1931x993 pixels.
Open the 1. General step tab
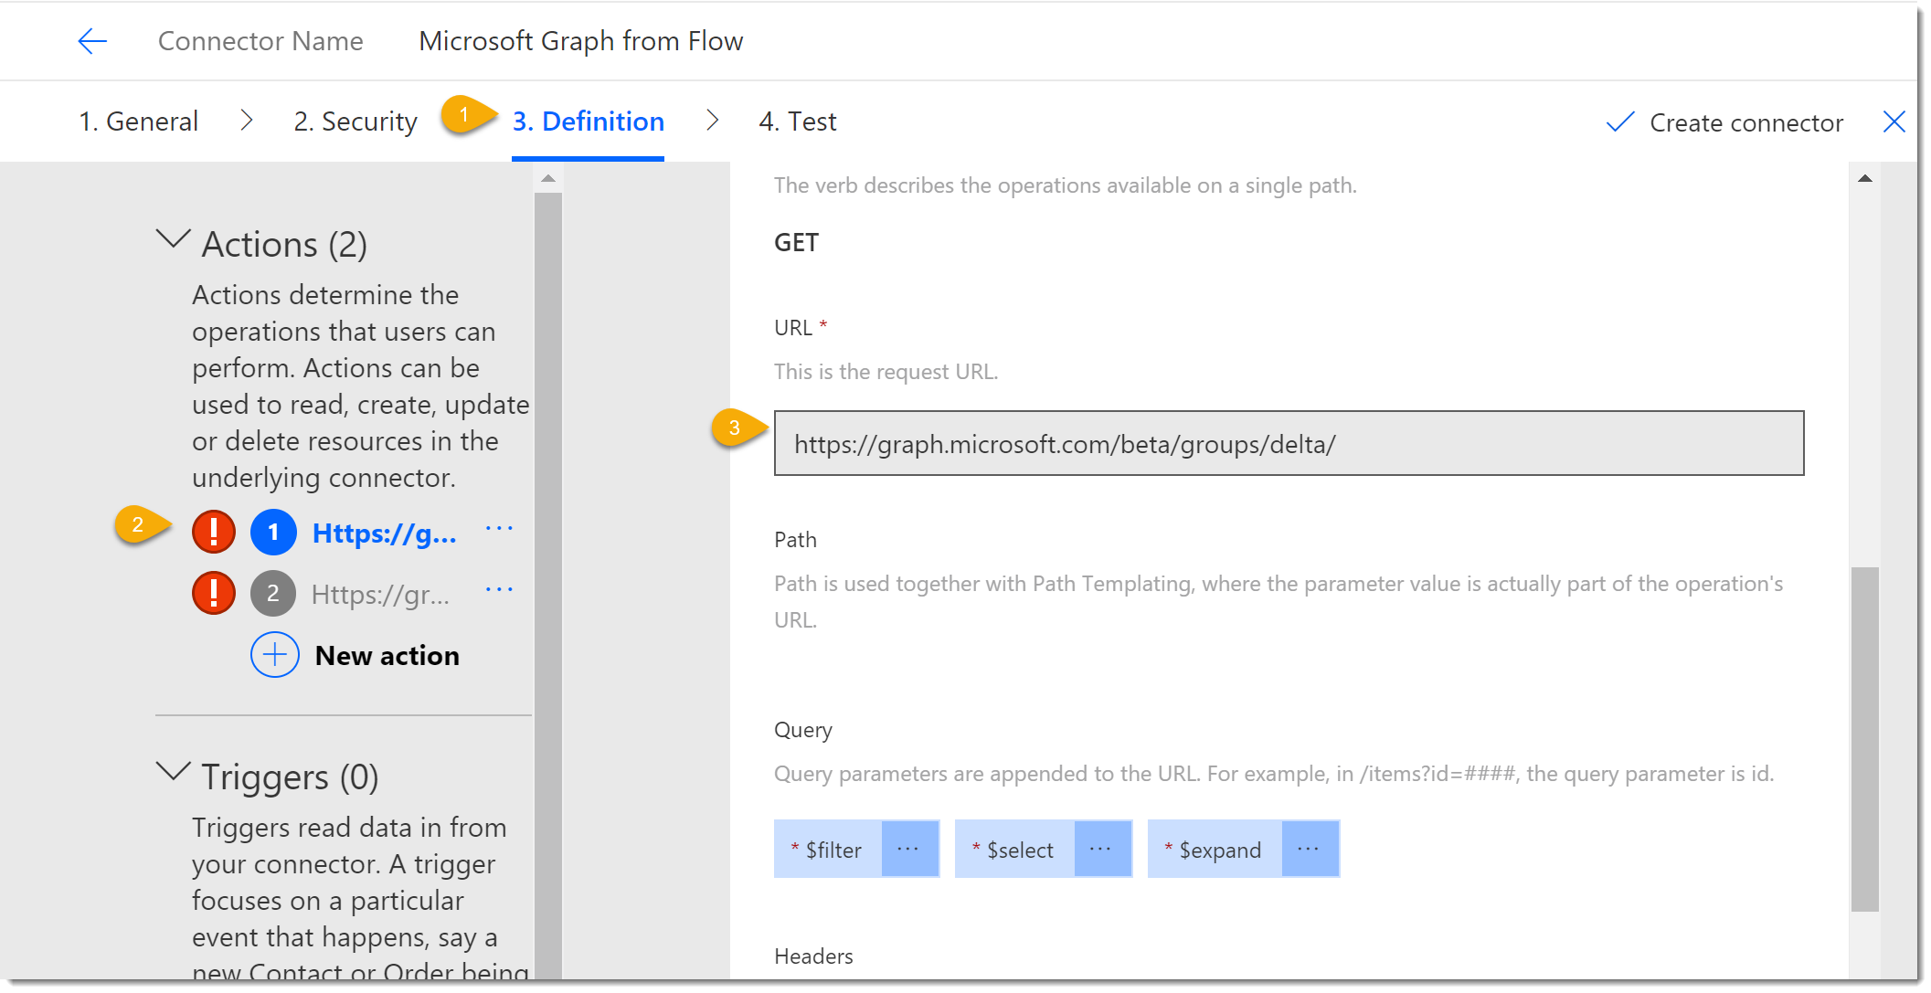tap(138, 121)
